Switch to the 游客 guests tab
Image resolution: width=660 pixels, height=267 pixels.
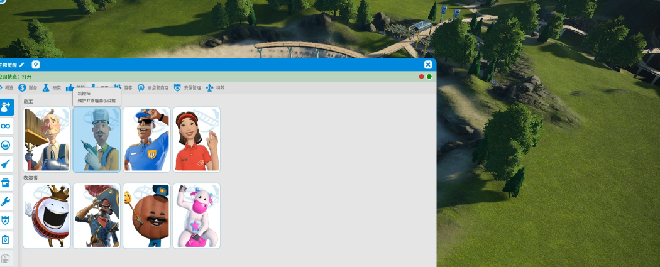(x=123, y=87)
